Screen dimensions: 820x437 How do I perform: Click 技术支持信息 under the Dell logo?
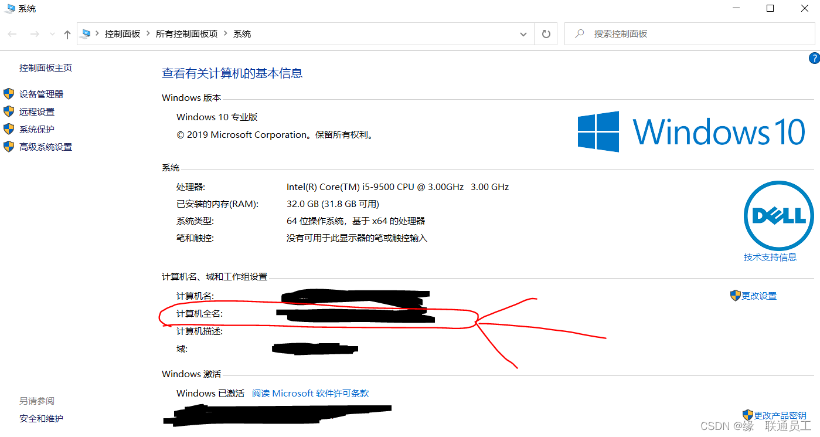coord(770,257)
